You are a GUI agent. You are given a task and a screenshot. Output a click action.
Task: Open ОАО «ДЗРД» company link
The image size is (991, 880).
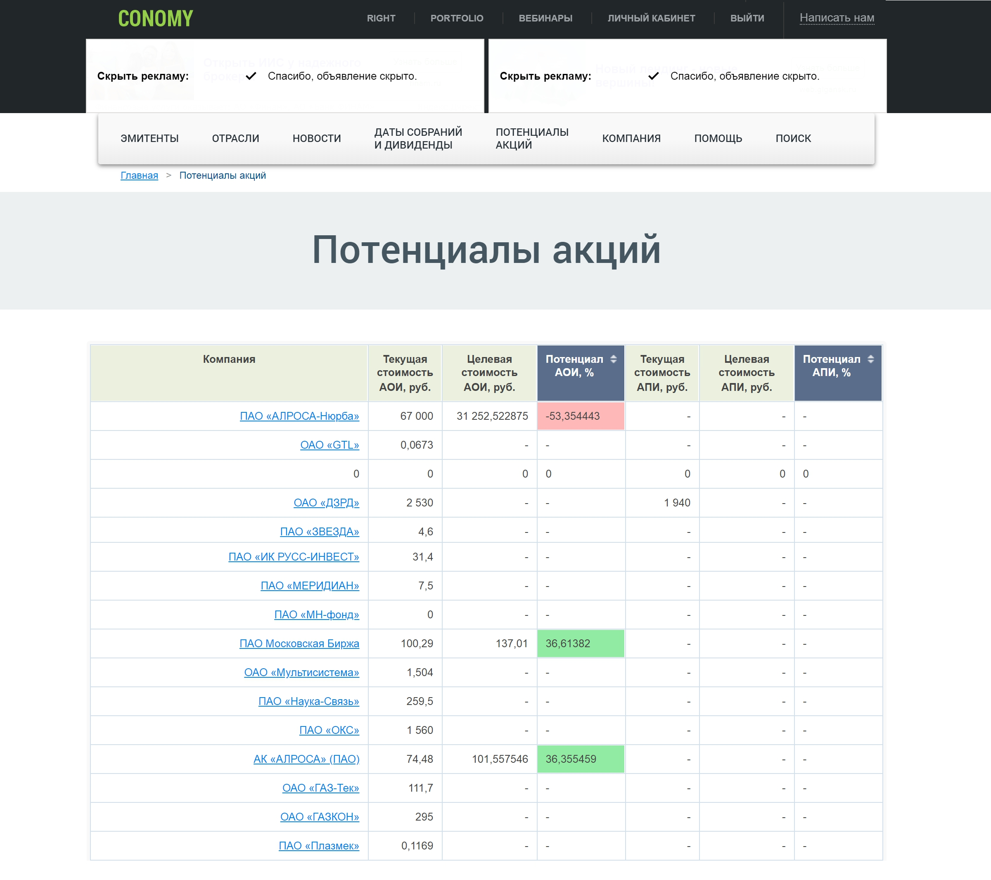(x=326, y=503)
